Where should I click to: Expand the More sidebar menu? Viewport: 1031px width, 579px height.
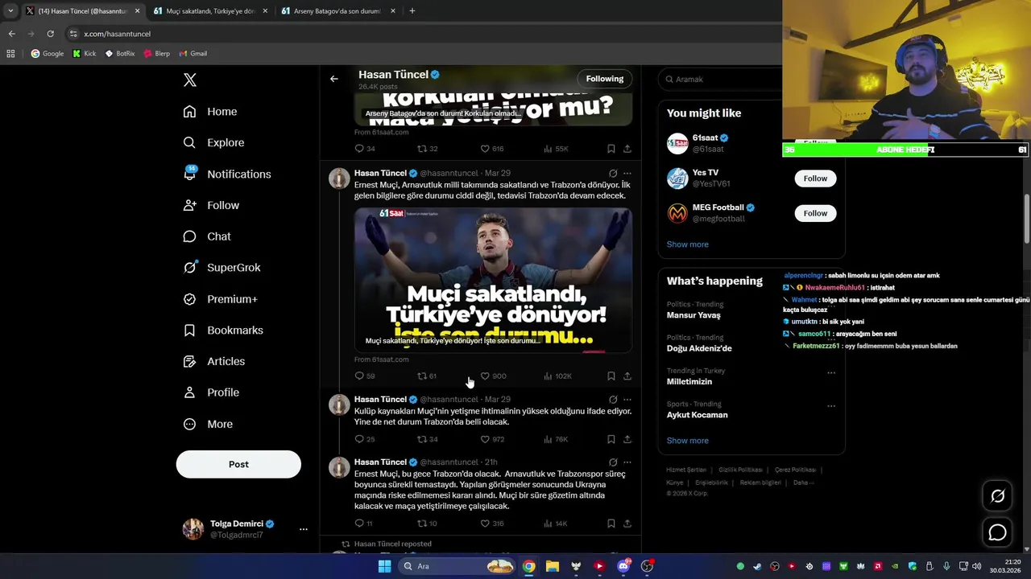tap(208, 424)
